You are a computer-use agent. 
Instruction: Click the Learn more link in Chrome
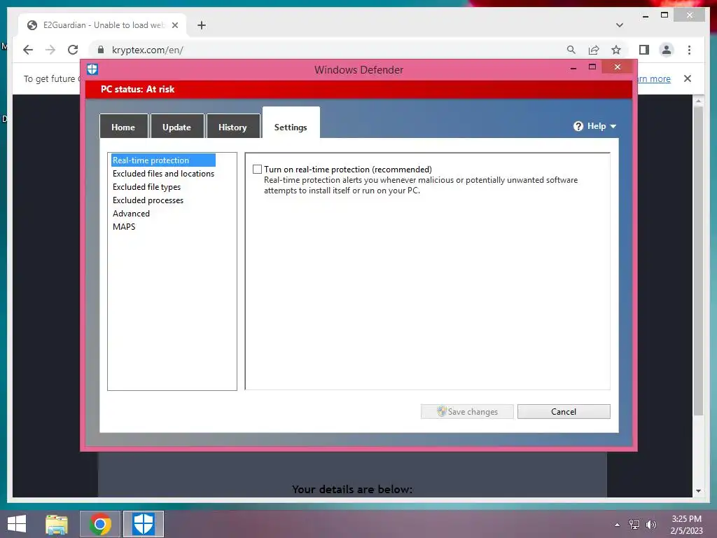[654, 78]
